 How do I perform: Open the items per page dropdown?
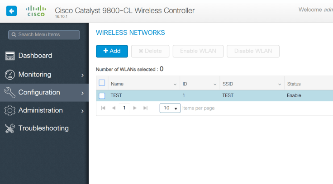(x=170, y=109)
